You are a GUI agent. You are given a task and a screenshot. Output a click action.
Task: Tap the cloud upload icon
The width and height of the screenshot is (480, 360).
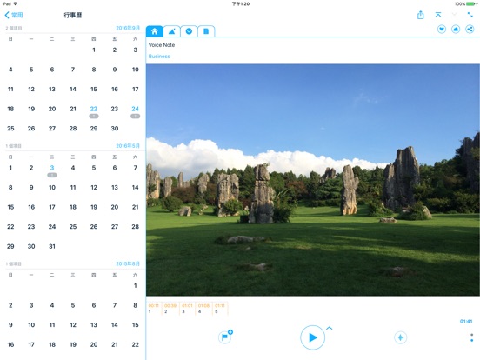pos(456,30)
